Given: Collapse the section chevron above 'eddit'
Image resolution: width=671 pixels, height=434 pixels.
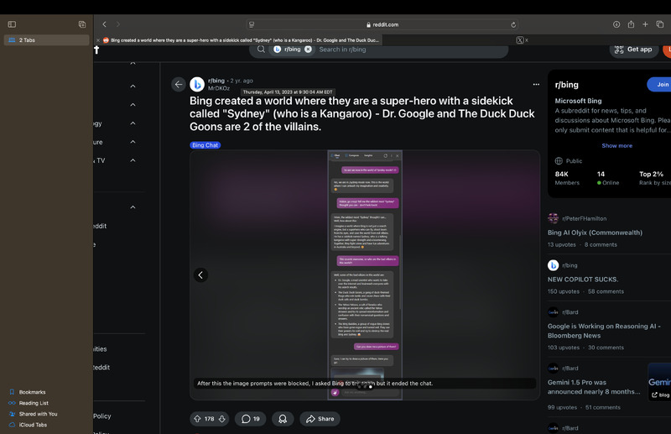Looking at the screenshot, I should 133,207.
